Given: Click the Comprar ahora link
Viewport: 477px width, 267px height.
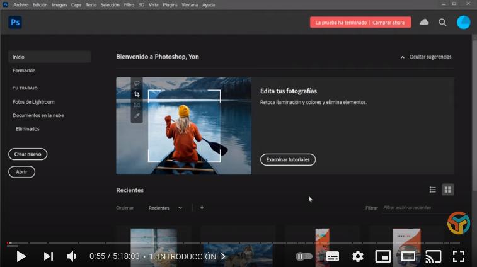Looking at the screenshot, I should tap(389, 23).
